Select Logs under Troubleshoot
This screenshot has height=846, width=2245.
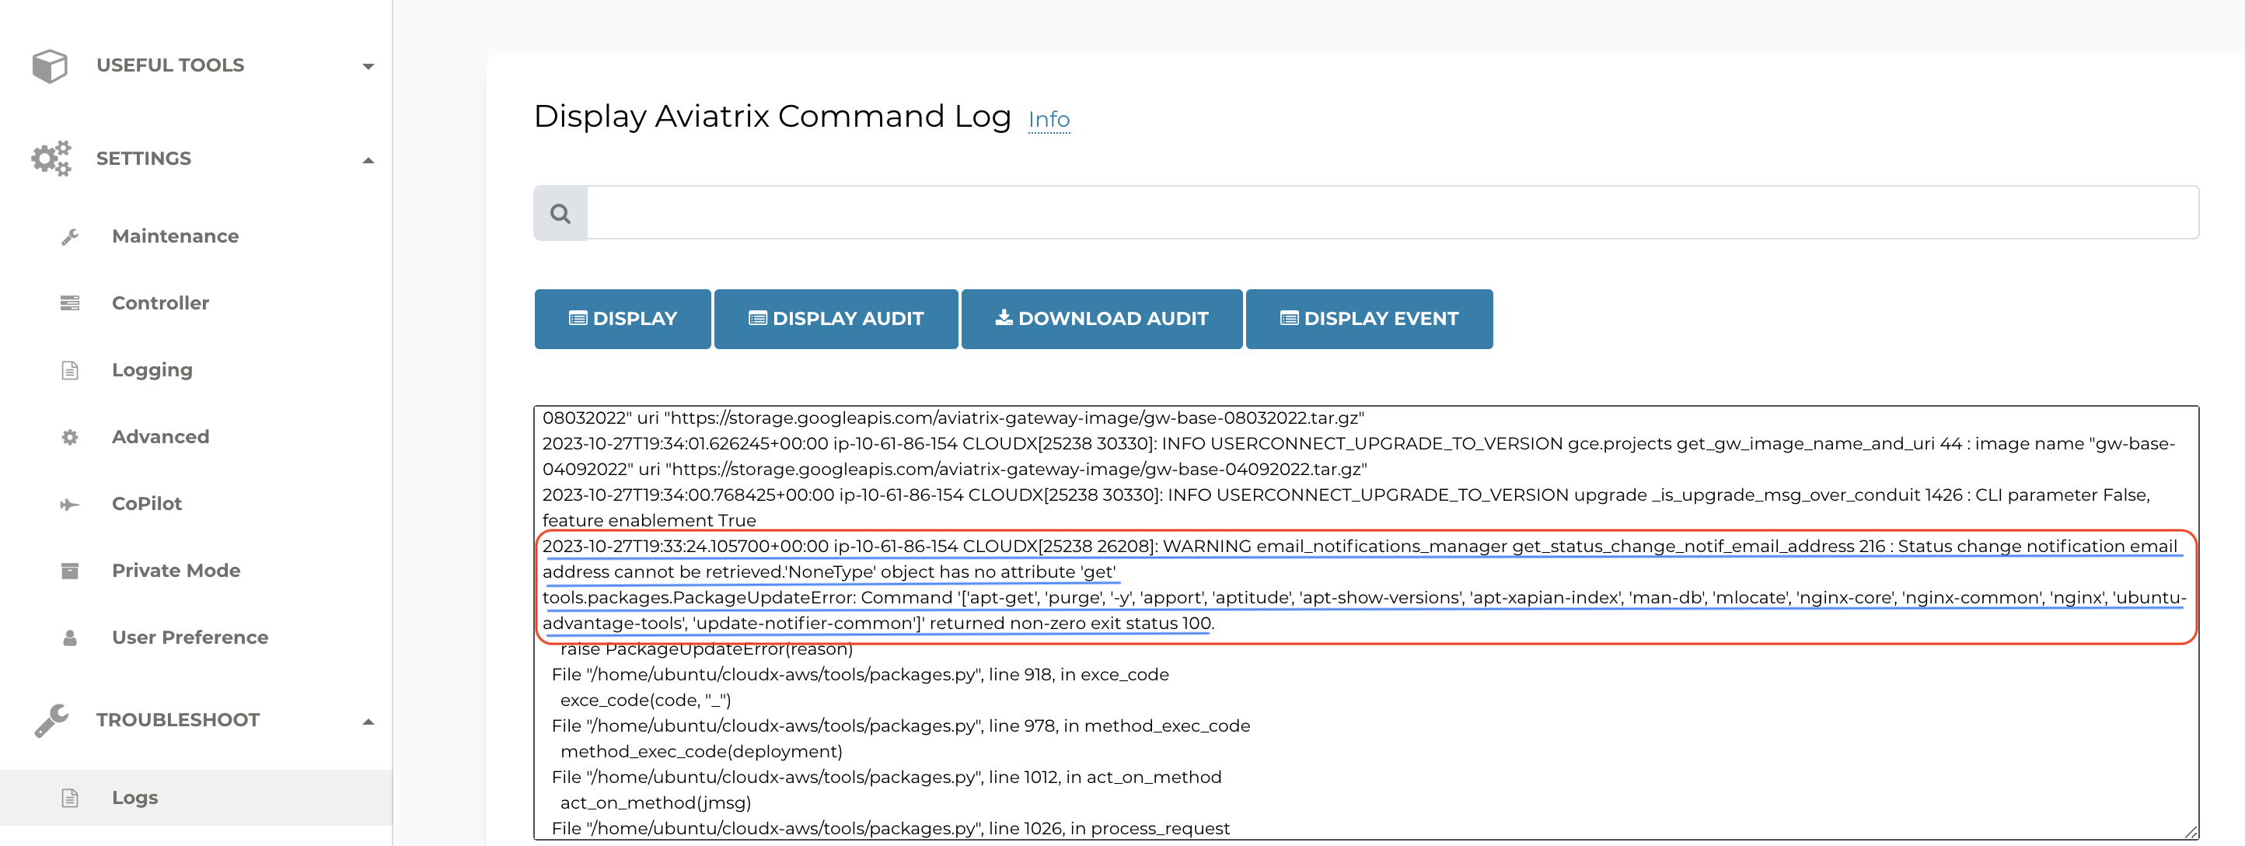point(135,796)
